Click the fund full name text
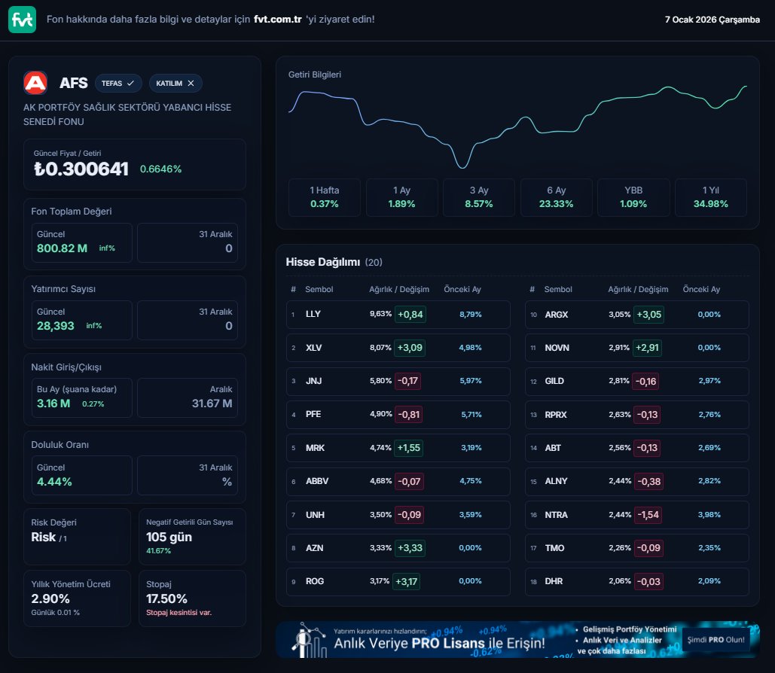 (x=127, y=114)
